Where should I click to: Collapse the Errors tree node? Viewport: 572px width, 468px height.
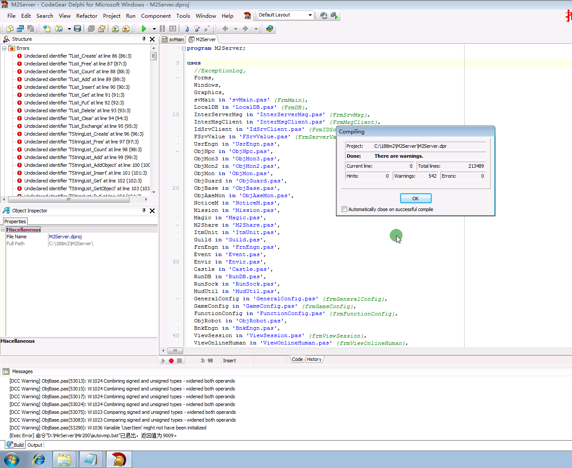tap(4, 48)
